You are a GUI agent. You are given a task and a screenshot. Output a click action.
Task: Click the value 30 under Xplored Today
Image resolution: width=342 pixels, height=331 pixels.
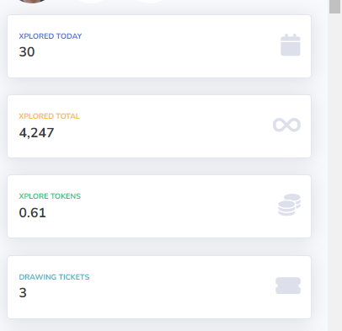(27, 51)
